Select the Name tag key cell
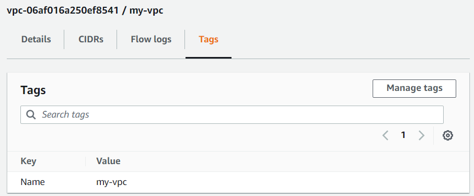Image resolution: width=474 pixels, height=196 pixels. 32,182
